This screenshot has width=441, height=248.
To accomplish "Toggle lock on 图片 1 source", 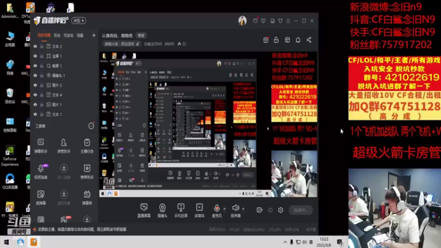I will point(42,105).
